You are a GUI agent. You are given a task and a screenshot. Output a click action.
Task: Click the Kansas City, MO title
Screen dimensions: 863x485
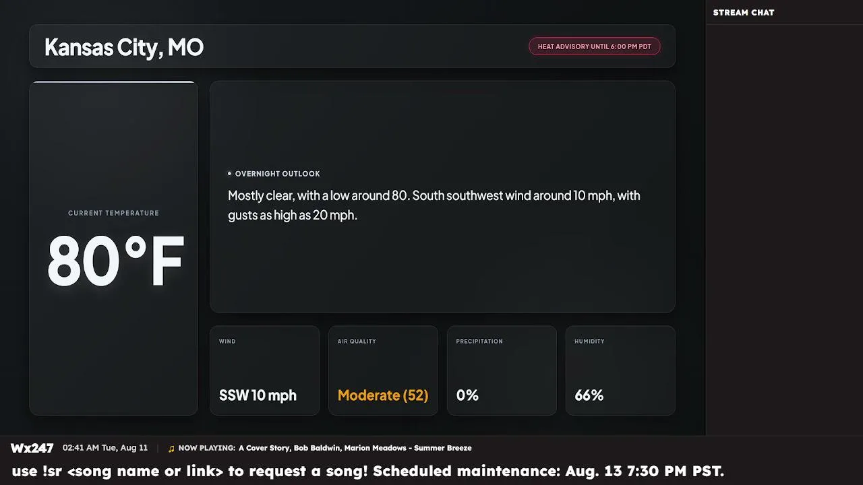(x=124, y=47)
